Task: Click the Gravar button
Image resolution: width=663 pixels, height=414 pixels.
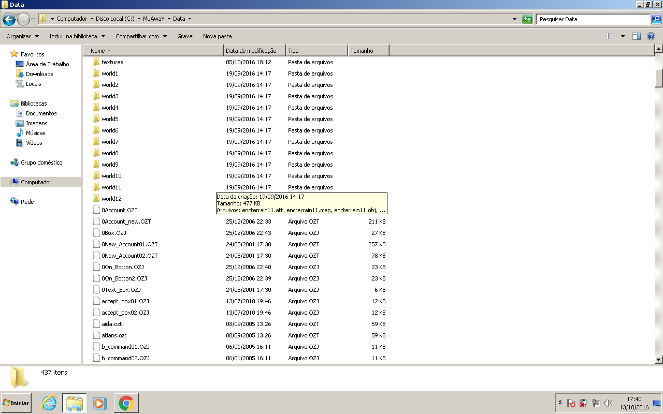Action: [185, 36]
